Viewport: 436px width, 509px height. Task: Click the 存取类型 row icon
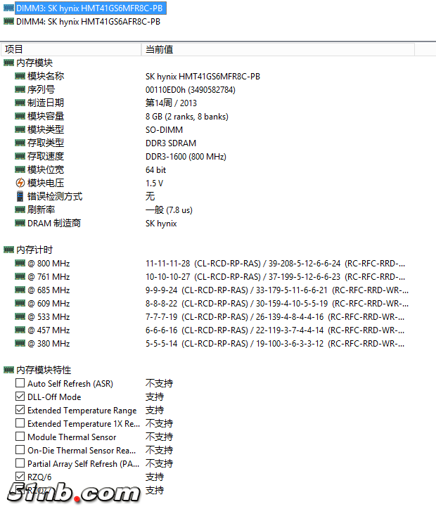(x=20, y=143)
